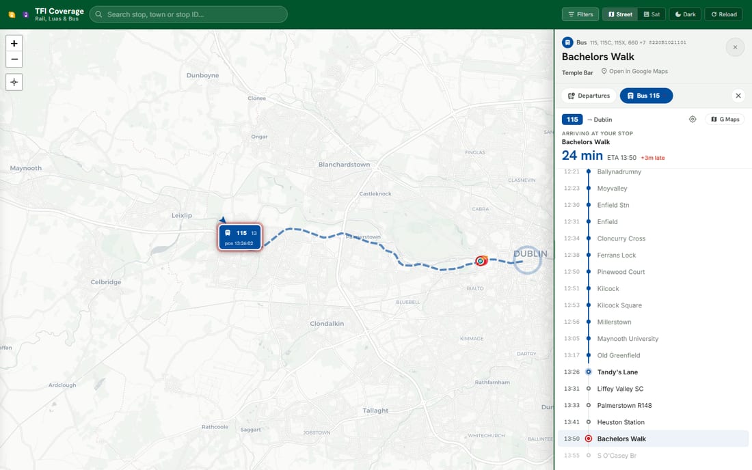Click the bus stop icon in panel header
752x470 pixels.
pos(567,42)
